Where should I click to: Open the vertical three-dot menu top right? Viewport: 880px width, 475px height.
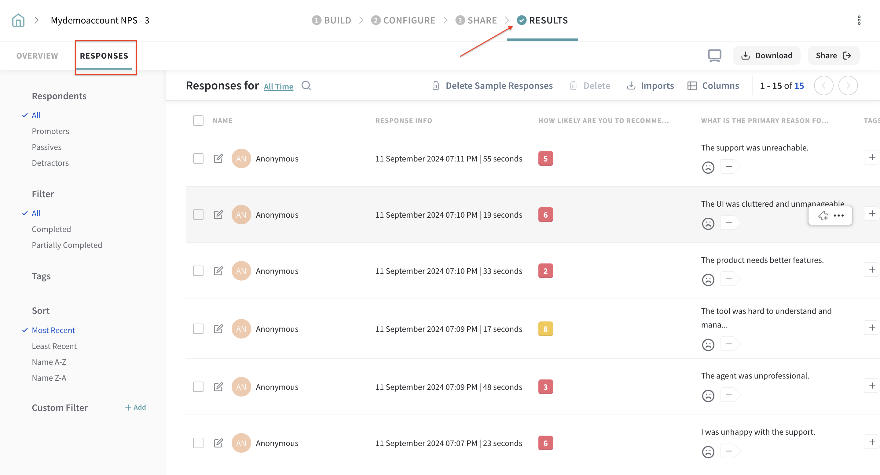[859, 20]
